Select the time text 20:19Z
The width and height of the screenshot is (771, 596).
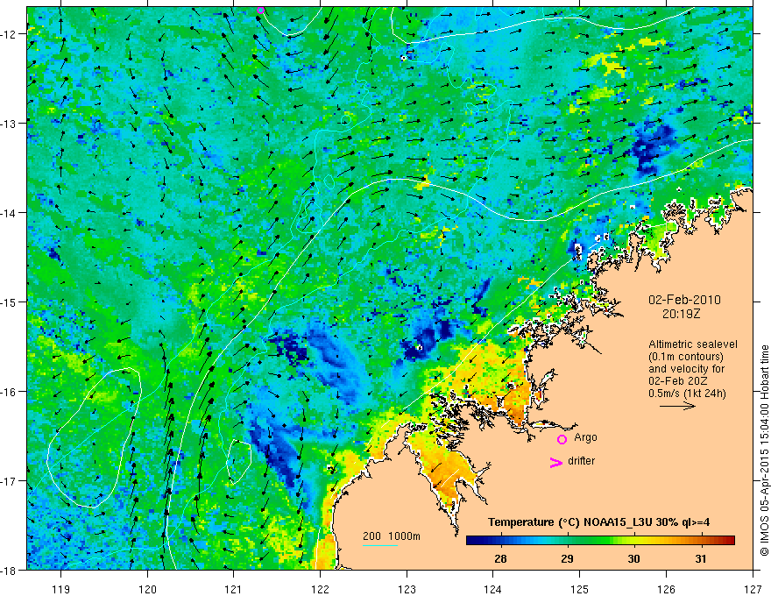pyautogui.click(x=681, y=314)
